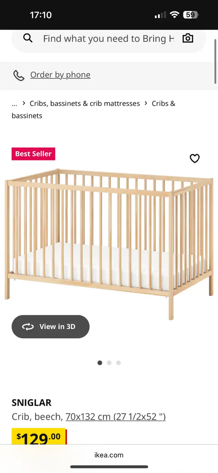Select the third image carousel dot

(x=118, y=363)
